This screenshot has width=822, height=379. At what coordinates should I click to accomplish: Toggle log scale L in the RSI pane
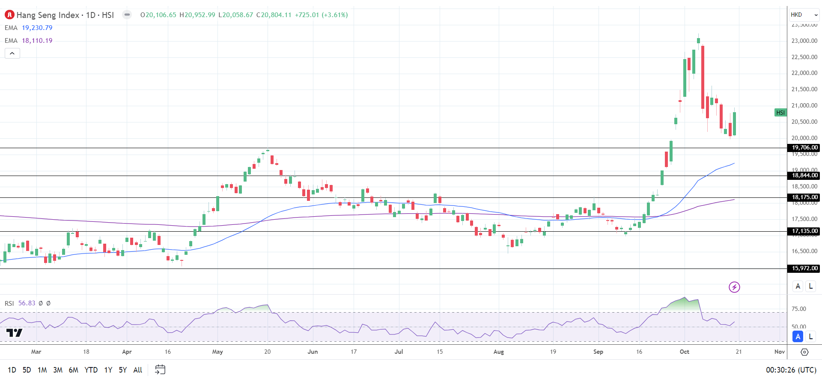(x=810, y=337)
